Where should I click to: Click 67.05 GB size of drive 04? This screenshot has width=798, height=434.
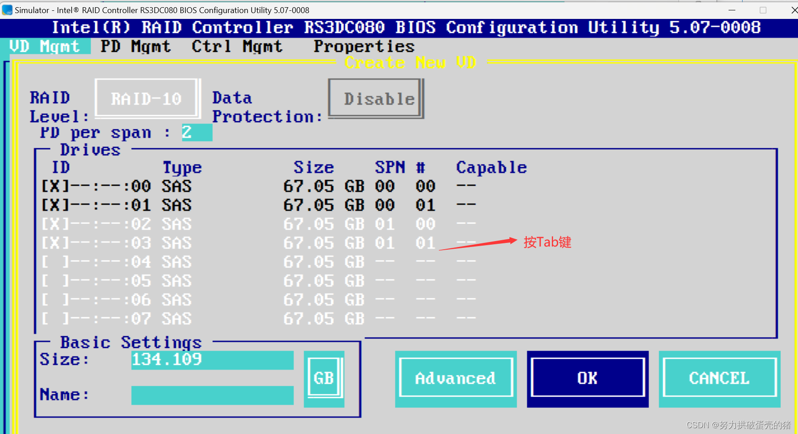click(x=324, y=262)
